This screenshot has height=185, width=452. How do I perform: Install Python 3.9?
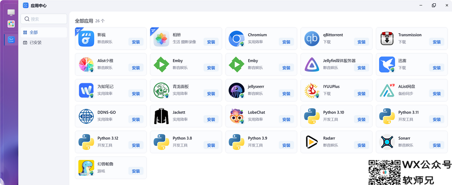(x=286, y=146)
